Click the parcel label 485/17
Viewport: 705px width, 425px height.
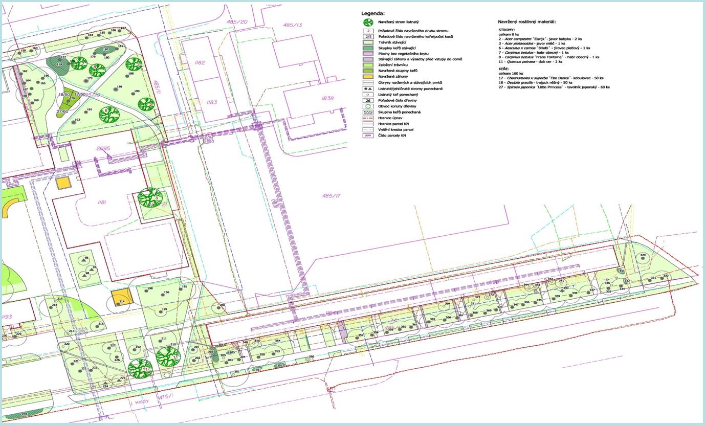tap(332, 195)
